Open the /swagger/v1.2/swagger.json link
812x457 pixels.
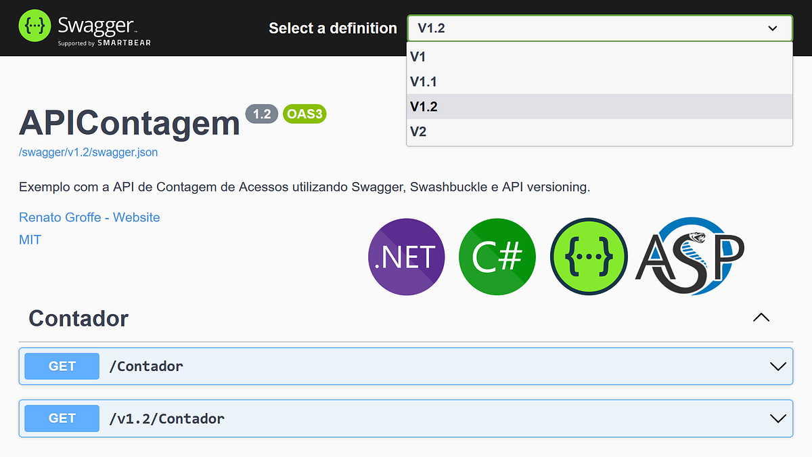click(87, 152)
